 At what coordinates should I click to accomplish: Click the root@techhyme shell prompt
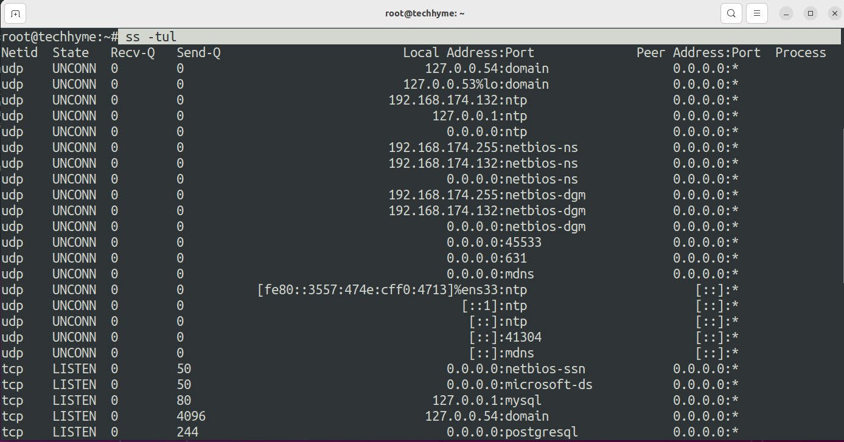(60, 37)
